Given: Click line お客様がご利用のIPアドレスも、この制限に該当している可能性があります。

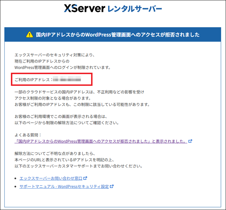Looking at the screenshot, I should (82, 105).
